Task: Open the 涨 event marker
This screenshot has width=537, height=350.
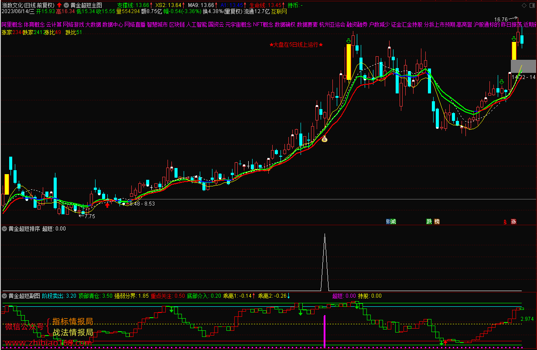Action: (x=513, y=222)
